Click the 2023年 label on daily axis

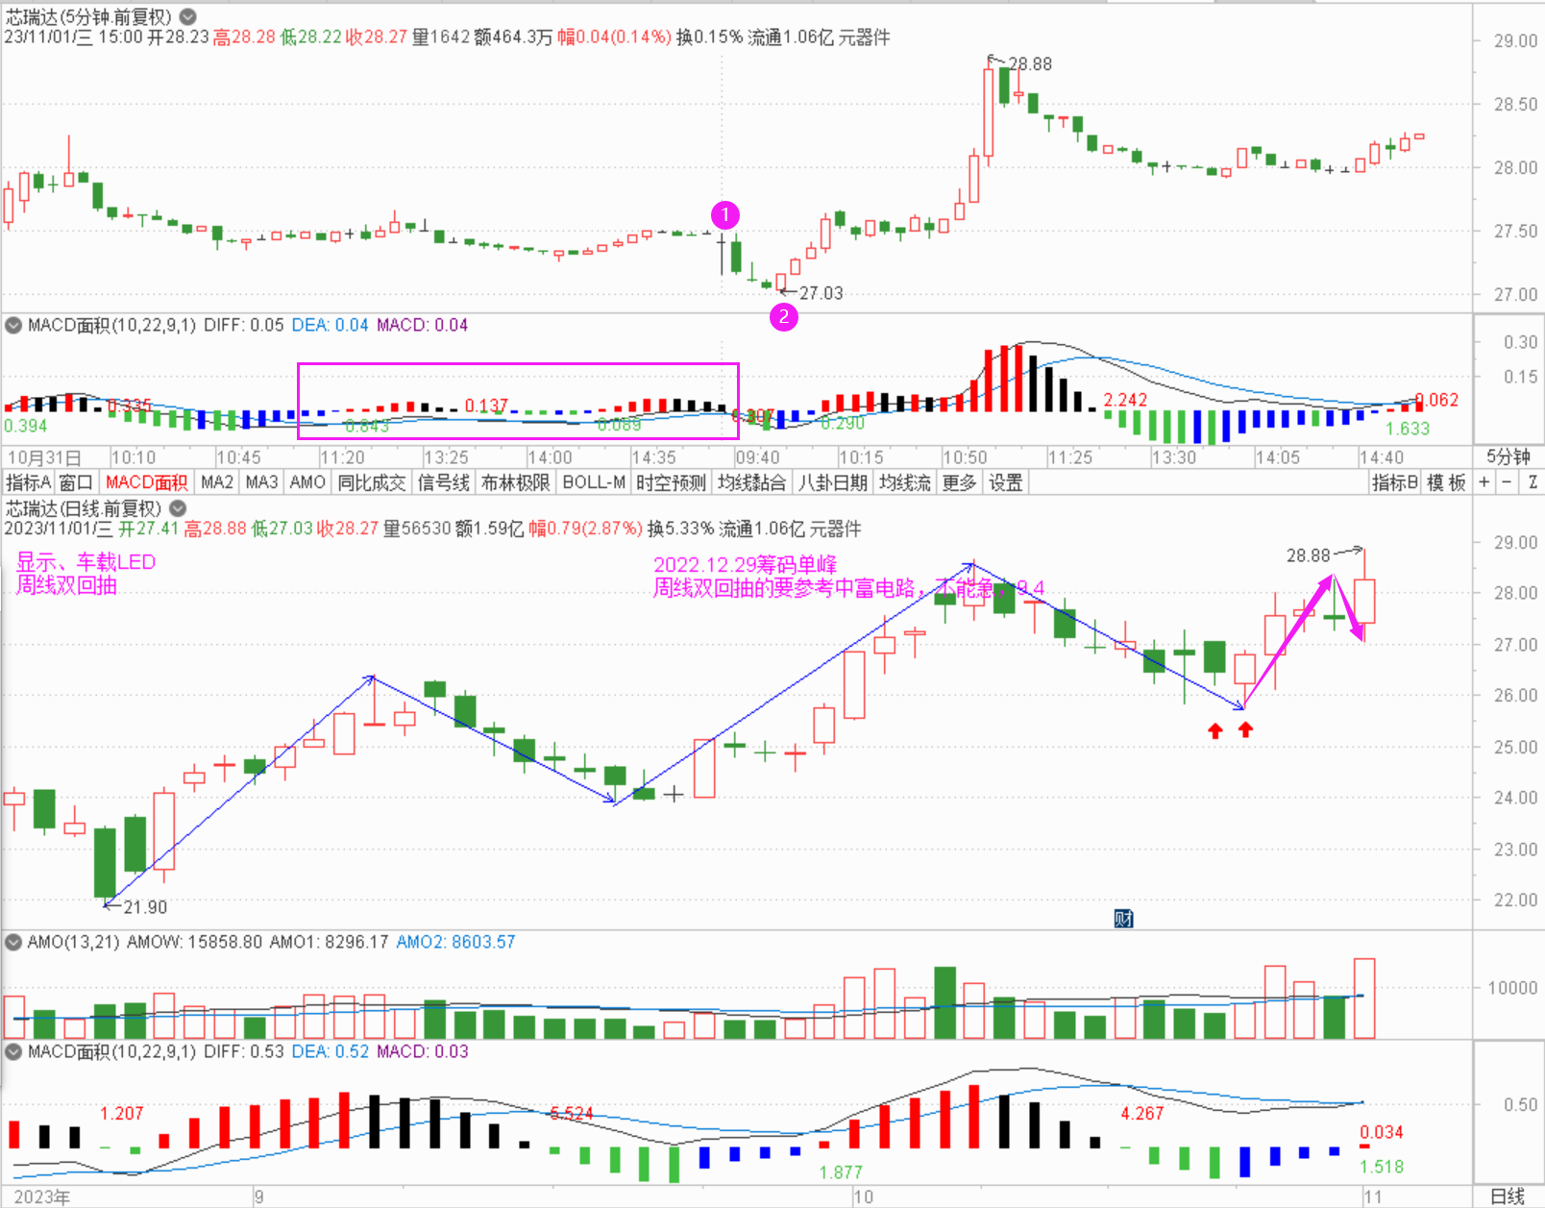(42, 1196)
